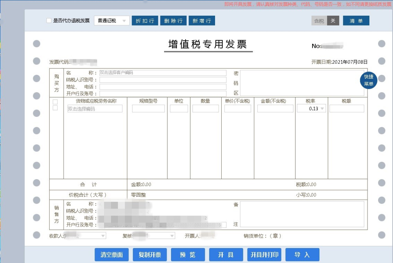This screenshot has height=263, width=393.
Task: Click the 复制开票 copy invoice button
Action: (150, 255)
